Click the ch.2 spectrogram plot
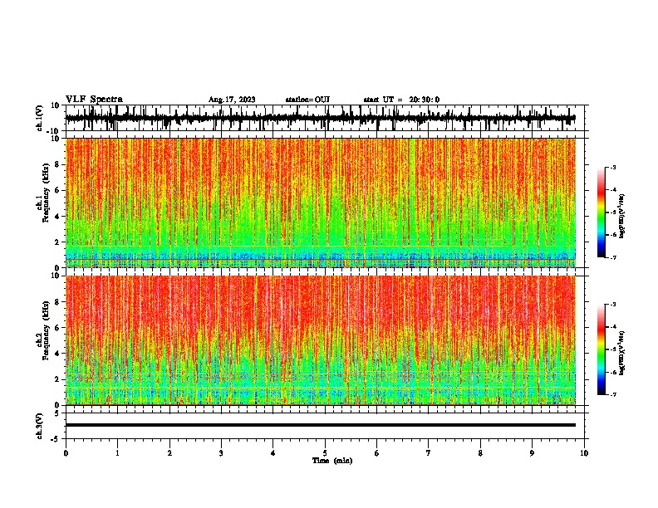Viewport: 658px width, 508px height. [x=321, y=340]
